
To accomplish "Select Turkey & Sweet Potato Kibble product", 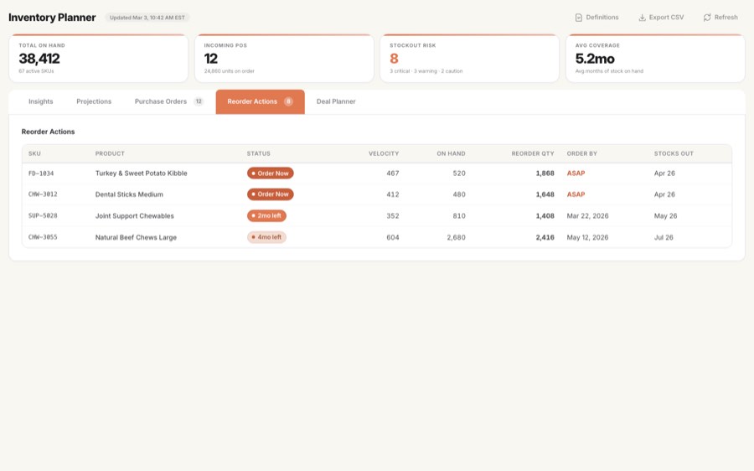I will pyautogui.click(x=142, y=173).
